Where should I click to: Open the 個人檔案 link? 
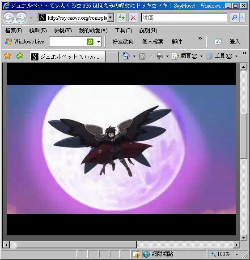[153, 42]
